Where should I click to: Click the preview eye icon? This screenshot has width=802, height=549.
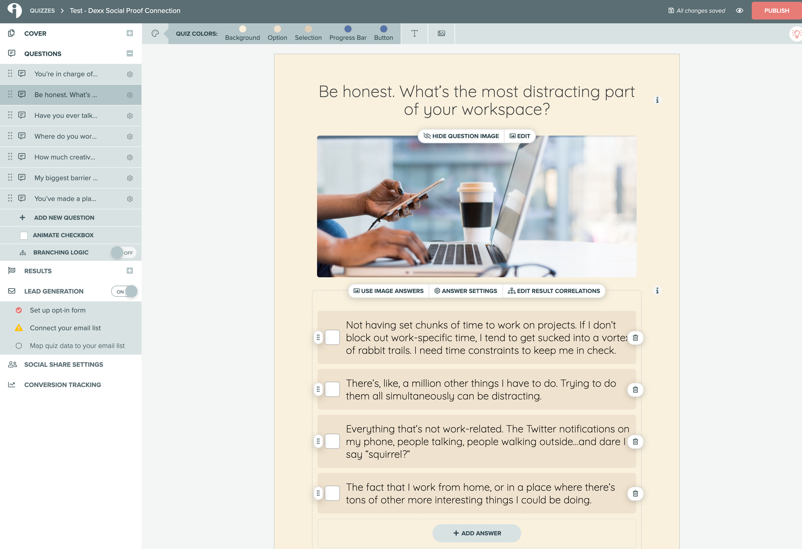click(x=739, y=11)
